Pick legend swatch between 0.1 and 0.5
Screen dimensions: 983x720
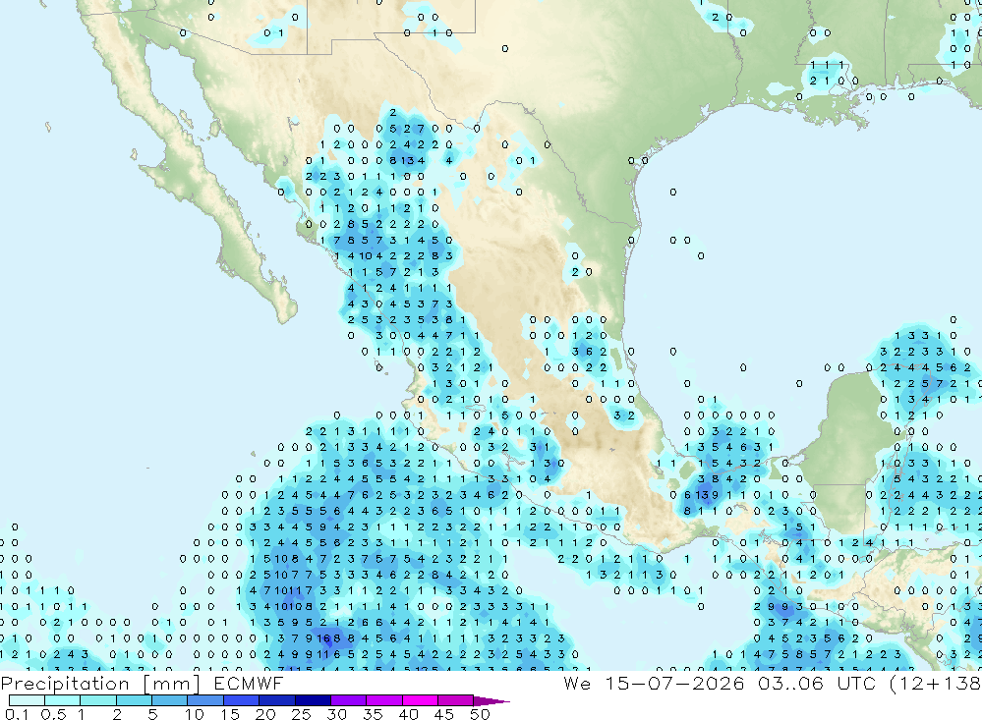(x=27, y=700)
